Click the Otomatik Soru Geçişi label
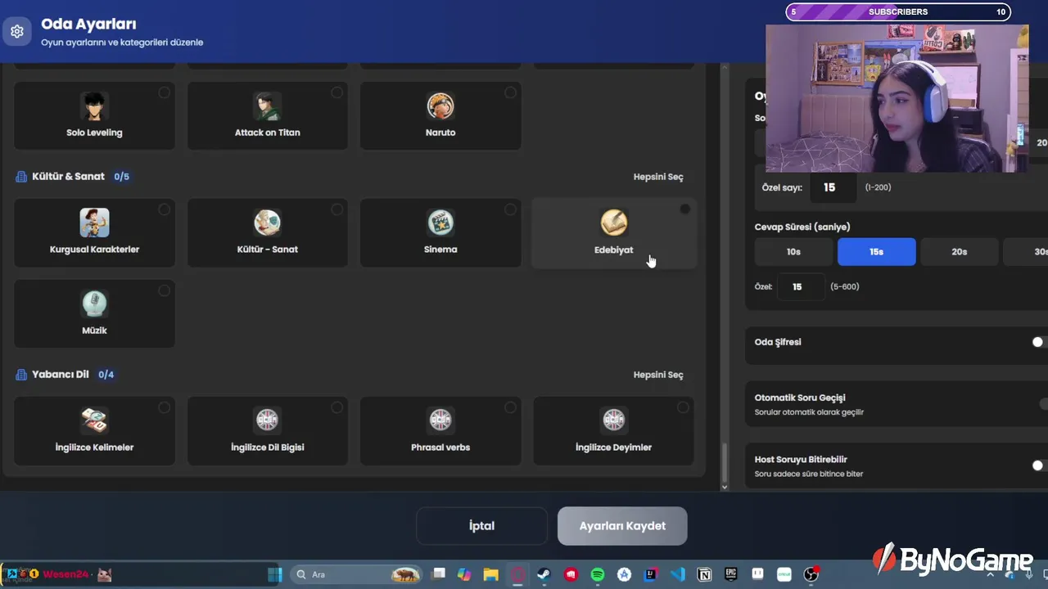This screenshot has width=1048, height=589. [x=800, y=398]
